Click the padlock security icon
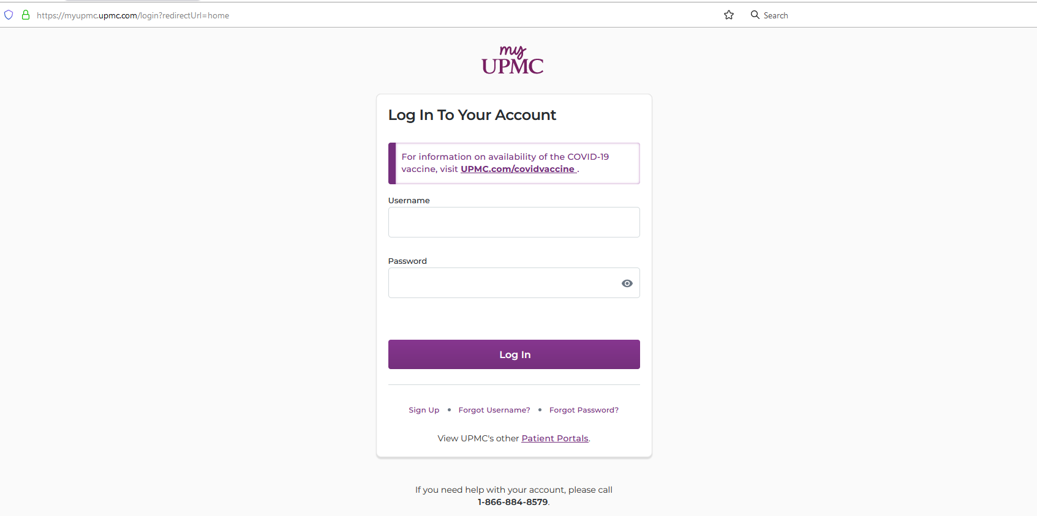 (25, 15)
